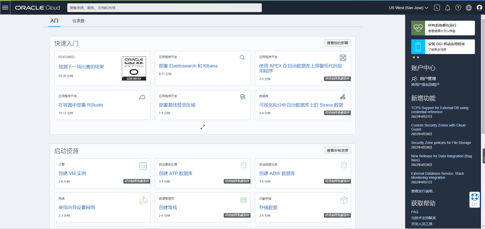Select the first carousel dot indicator
The image size is (485, 229).
pos(414,57)
